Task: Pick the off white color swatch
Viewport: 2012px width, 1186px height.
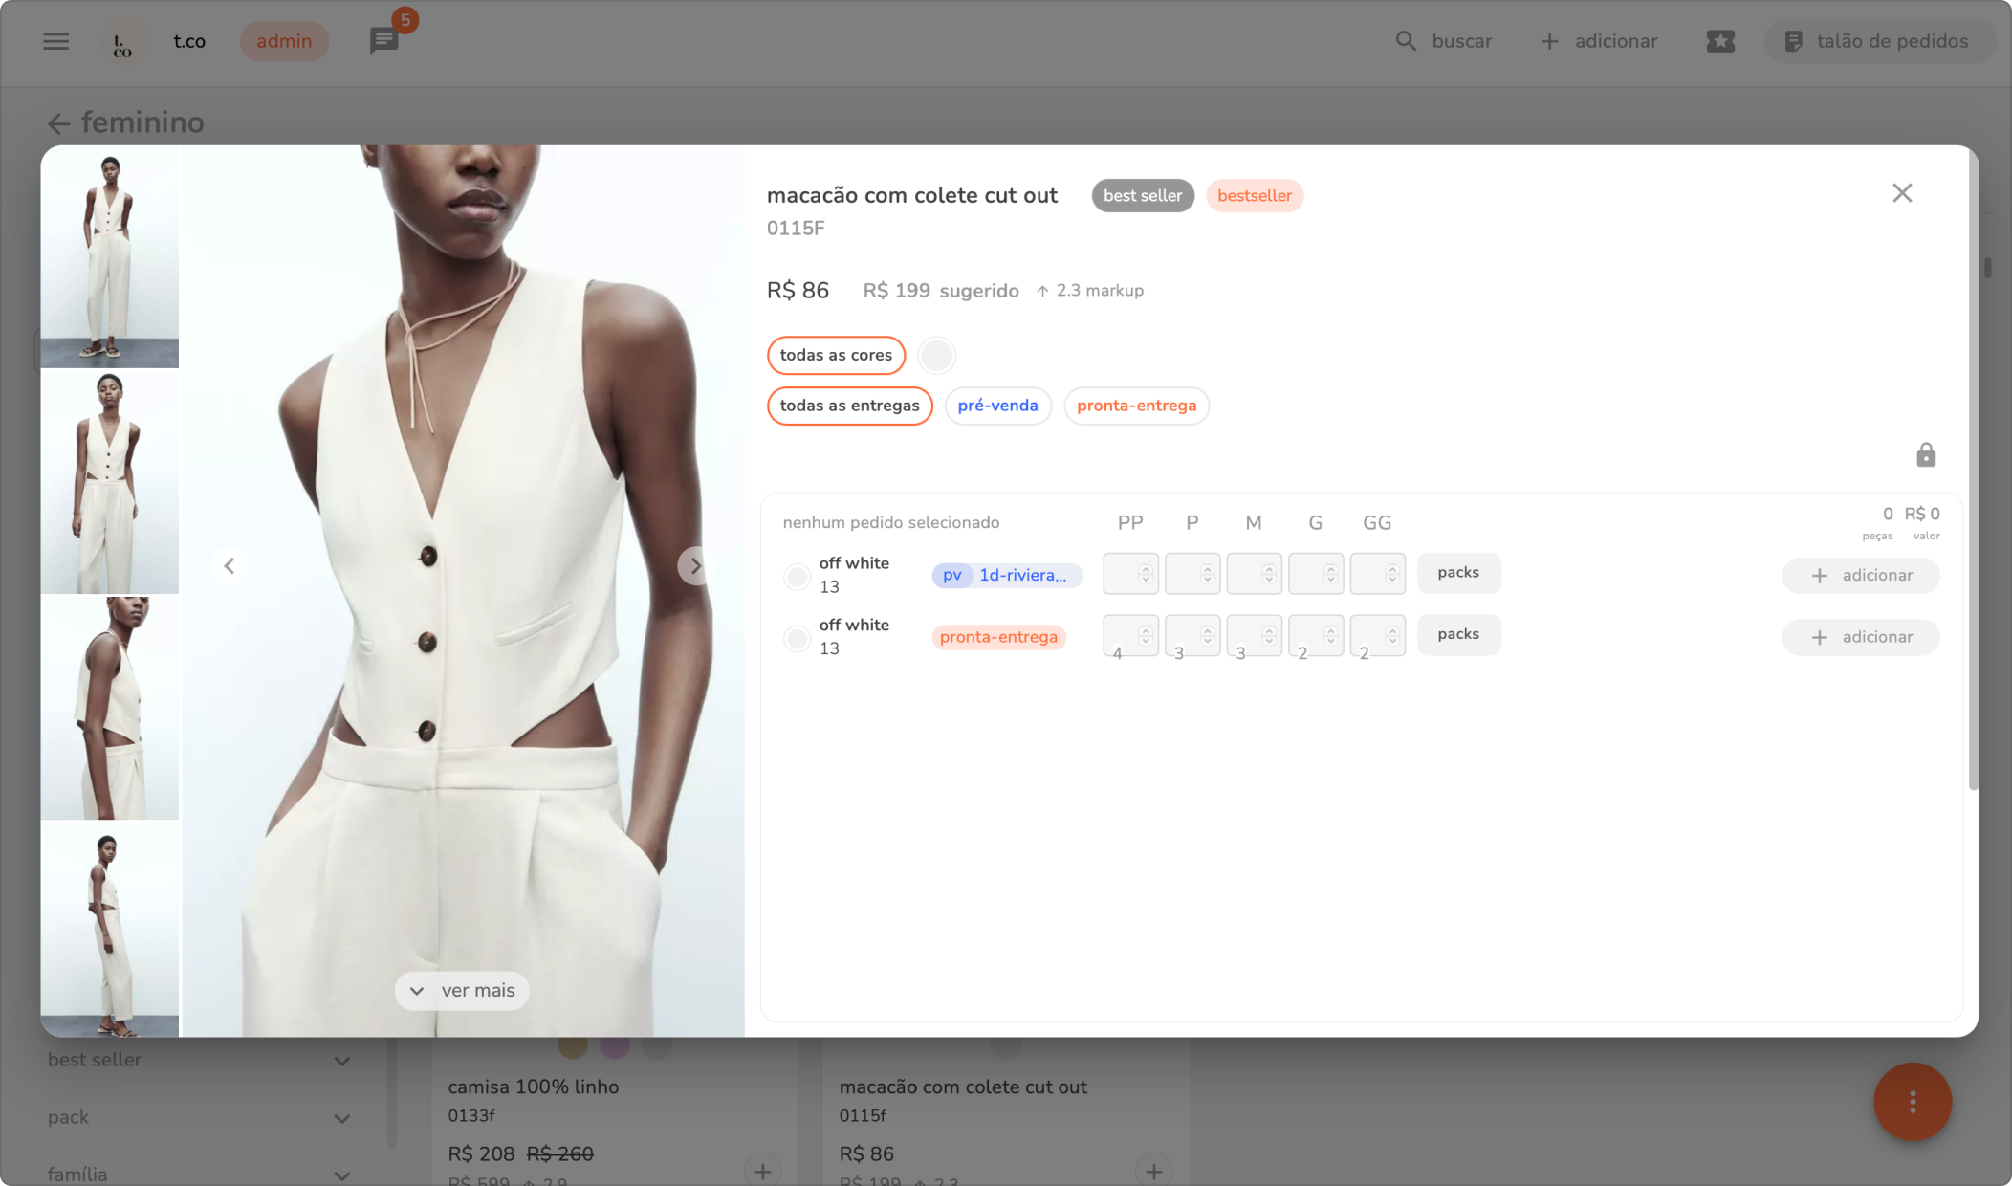Action: click(x=936, y=355)
